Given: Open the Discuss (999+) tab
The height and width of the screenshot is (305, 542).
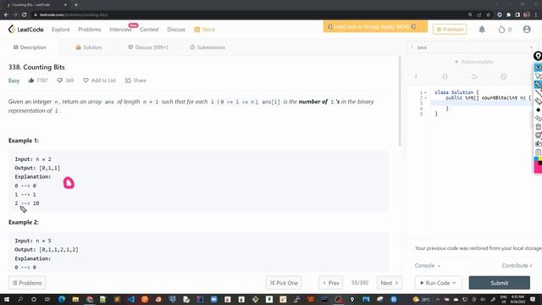Looking at the screenshot, I should click(x=148, y=47).
